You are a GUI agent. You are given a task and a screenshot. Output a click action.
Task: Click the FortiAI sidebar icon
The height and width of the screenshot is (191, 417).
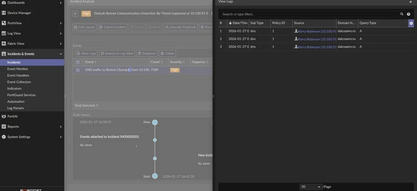tap(4, 116)
